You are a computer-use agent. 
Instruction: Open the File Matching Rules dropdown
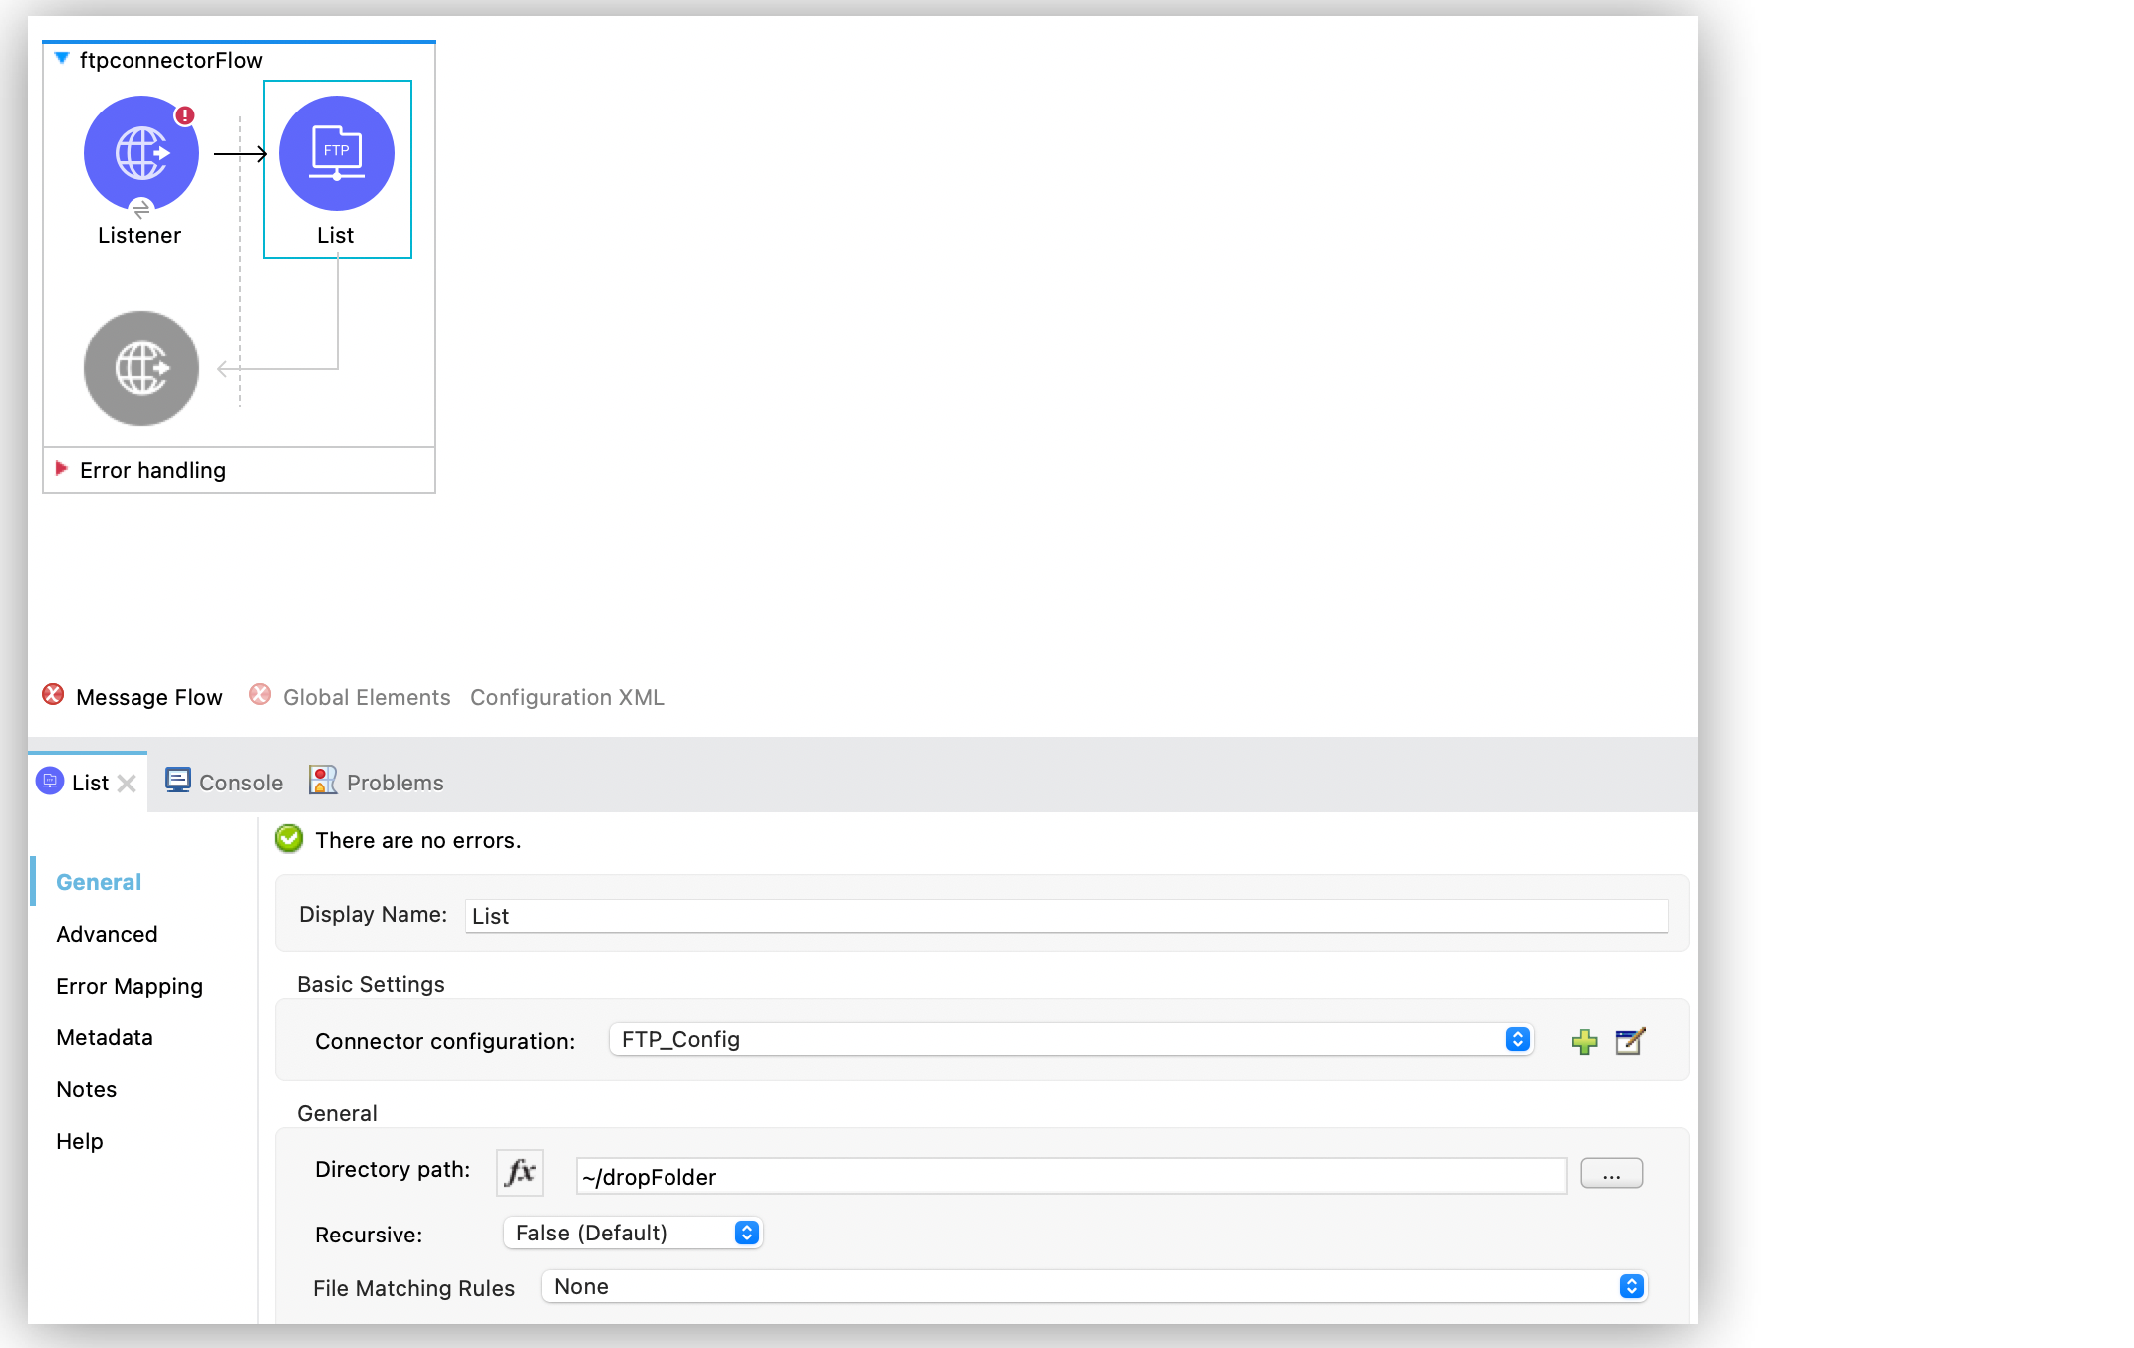[x=1629, y=1286]
